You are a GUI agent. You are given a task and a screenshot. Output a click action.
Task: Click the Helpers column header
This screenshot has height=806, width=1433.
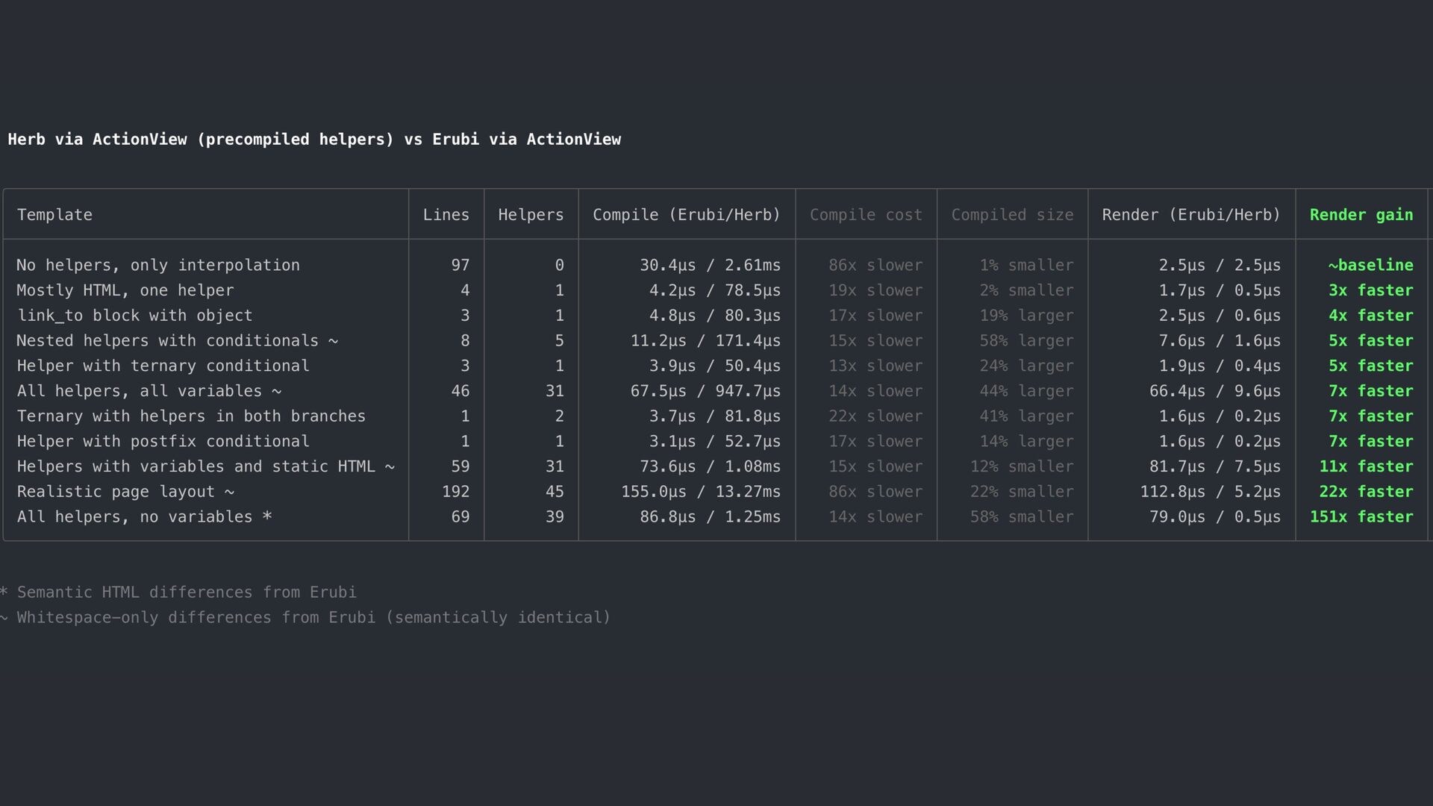(531, 215)
